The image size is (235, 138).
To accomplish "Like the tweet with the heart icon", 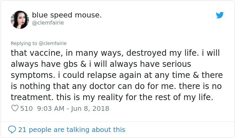I will [x=15, y=108].
